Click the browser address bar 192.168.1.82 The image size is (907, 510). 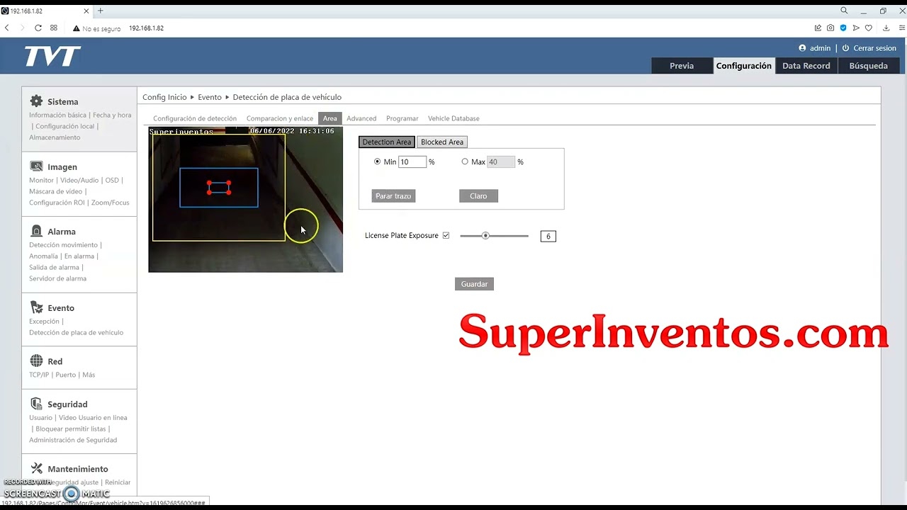coord(146,28)
